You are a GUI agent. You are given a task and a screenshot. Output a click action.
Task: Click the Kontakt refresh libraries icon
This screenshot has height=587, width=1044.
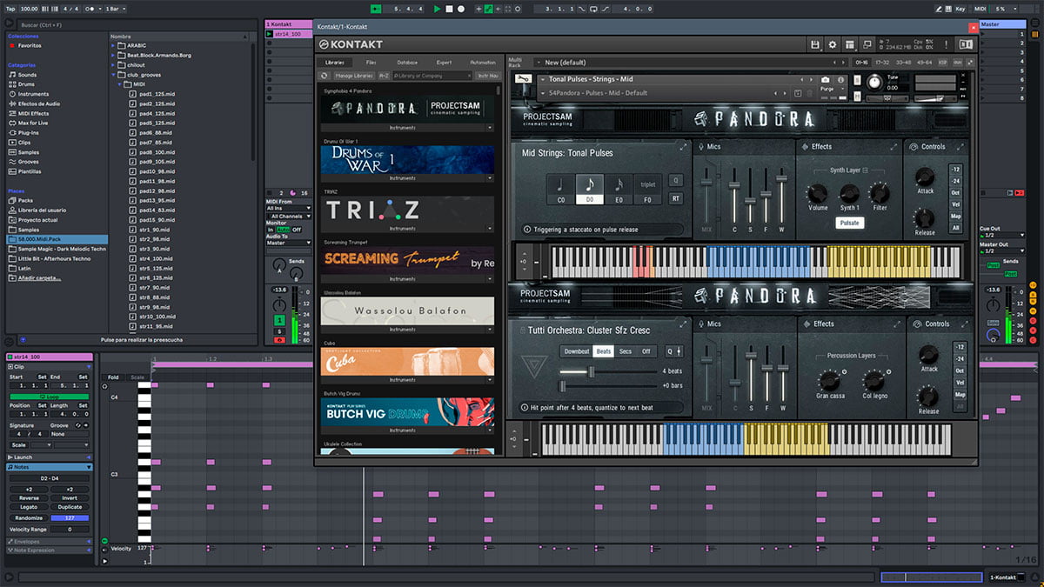tap(325, 76)
